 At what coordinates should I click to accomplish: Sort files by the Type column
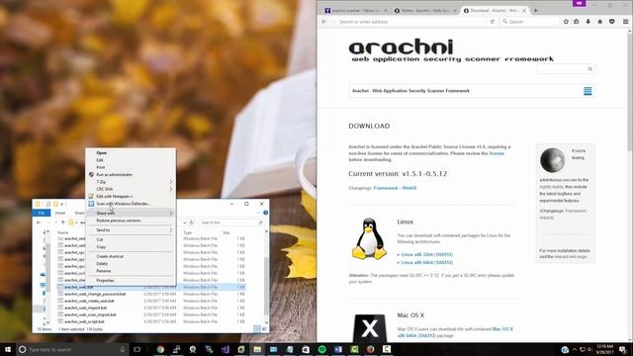click(188, 233)
